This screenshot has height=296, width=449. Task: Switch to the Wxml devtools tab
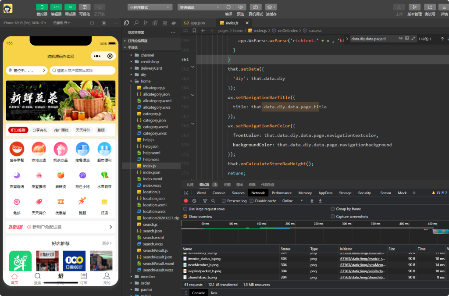201,193
